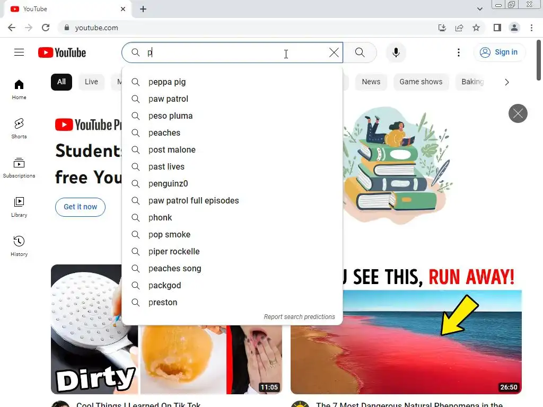The height and width of the screenshot is (407, 543).
Task: Choose the 'post malone' suggestion
Action: coord(232,150)
